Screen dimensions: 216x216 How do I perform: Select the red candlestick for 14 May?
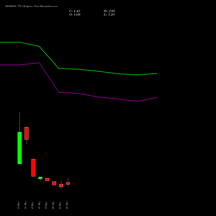26,133
